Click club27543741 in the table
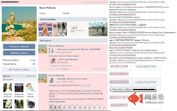The height and width of the screenshot is (111, 177). pyautogui.click(x=146, y=82)
